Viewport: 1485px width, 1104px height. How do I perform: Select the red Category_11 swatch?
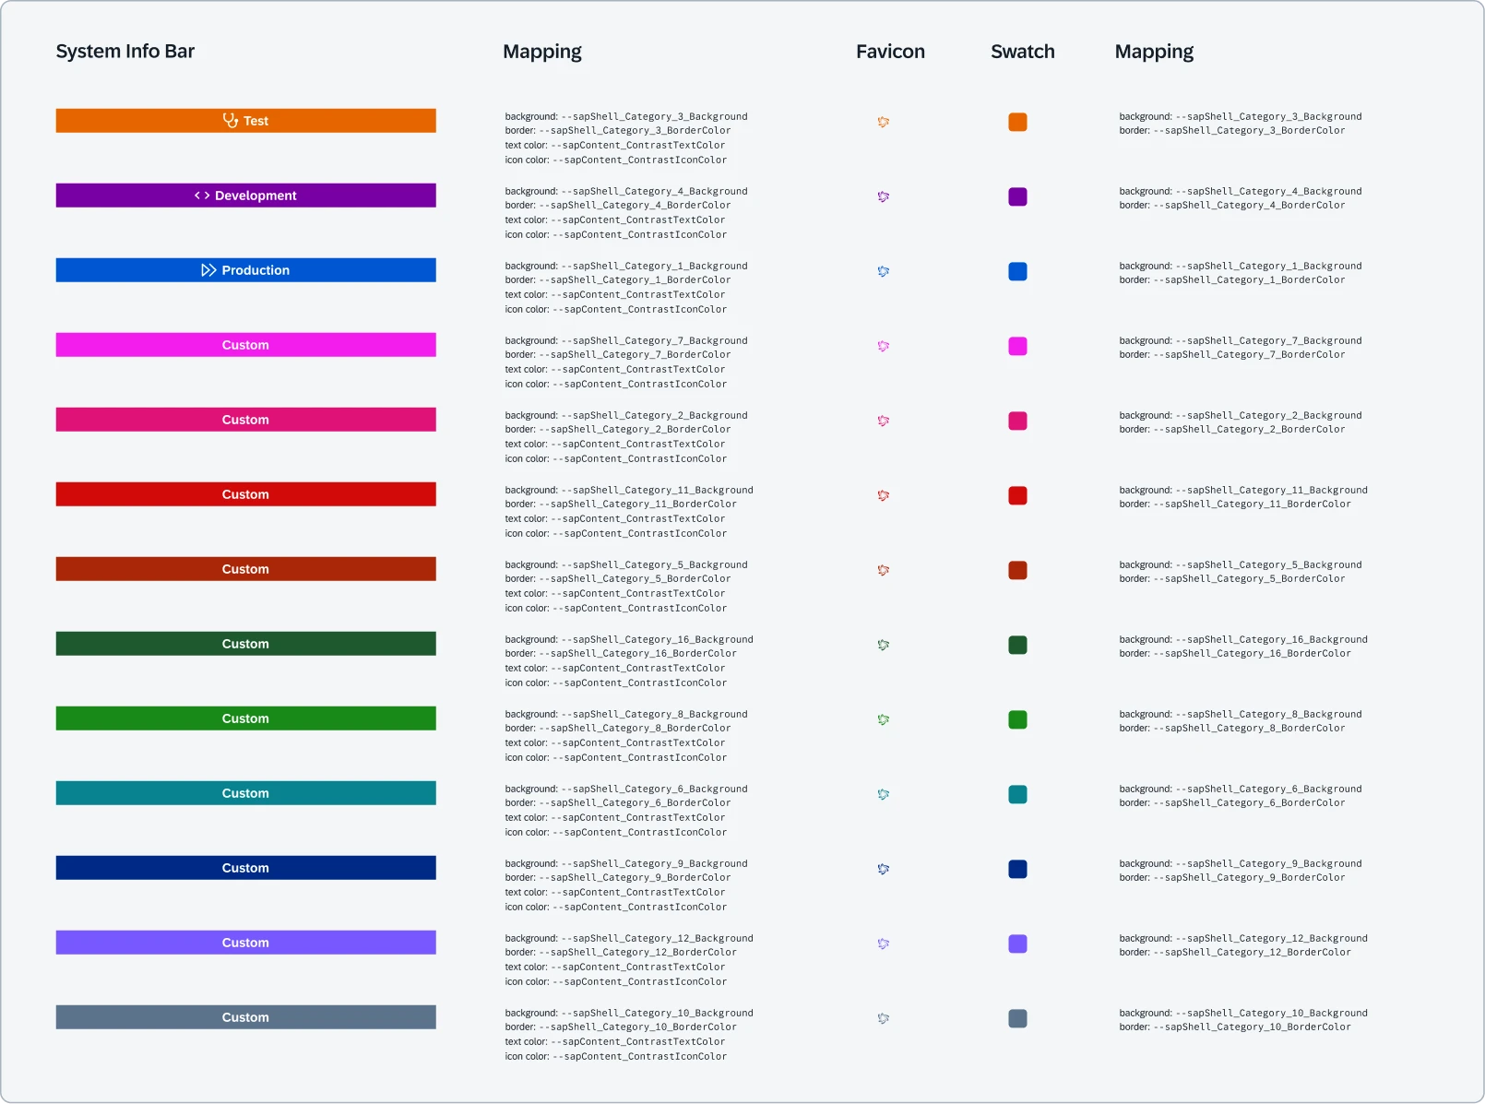(x=1018, y=495)
